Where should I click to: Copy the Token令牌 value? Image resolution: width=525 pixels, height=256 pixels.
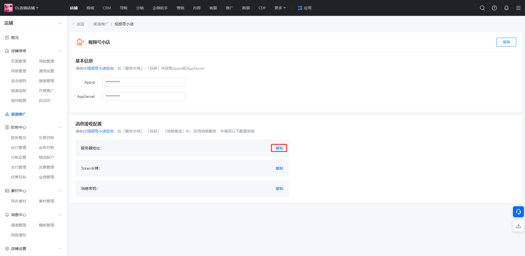pyautogui.click(x=279, y=168)
